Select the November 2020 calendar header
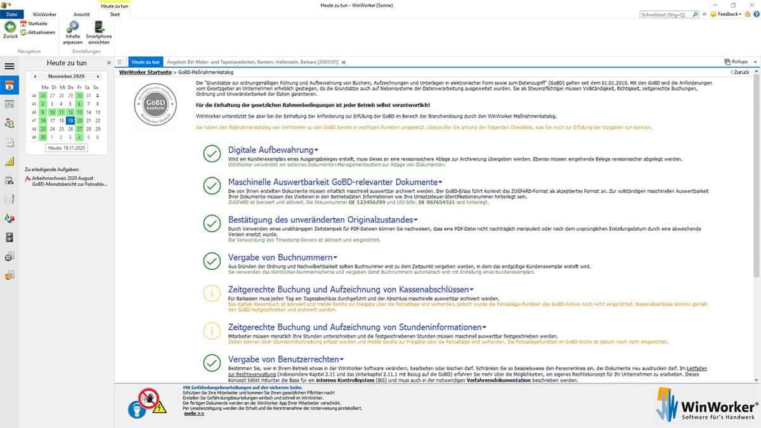Image resolution: width=761 pixels, height=428 pixels. click(x=66, y=76)
